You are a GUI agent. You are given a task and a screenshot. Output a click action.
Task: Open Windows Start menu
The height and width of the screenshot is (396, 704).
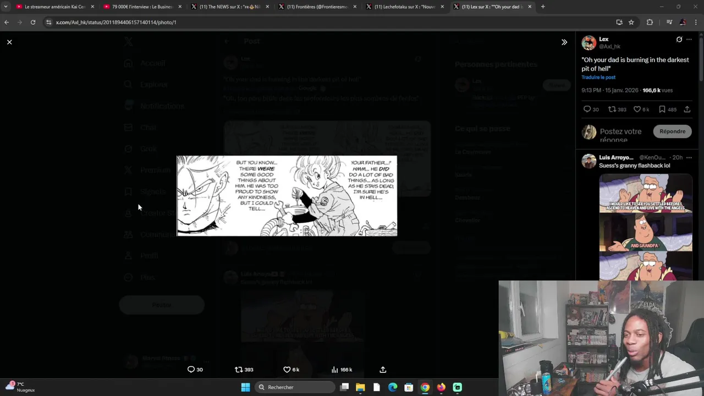pyautogui.click(x=245, y=387)
